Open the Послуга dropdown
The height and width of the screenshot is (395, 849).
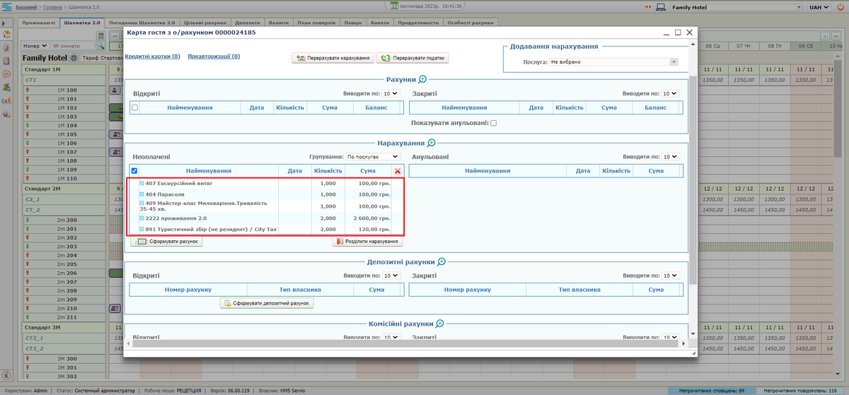coord(613,62)
